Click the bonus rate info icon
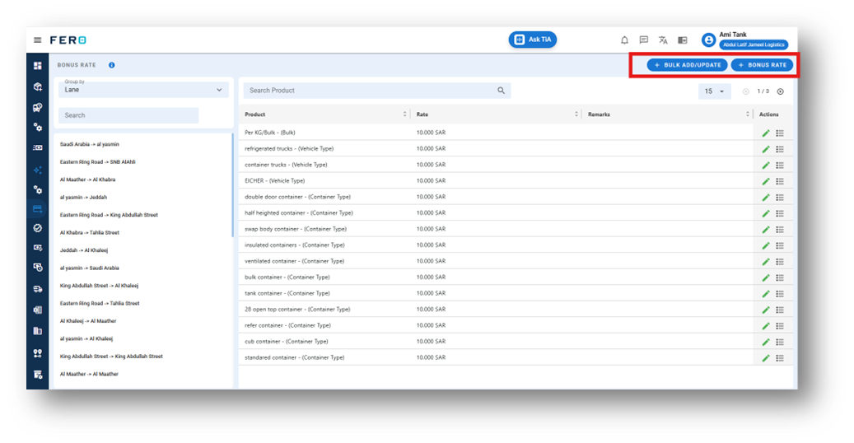The height and width of the screenshot is (443, 854). [112, 65]
